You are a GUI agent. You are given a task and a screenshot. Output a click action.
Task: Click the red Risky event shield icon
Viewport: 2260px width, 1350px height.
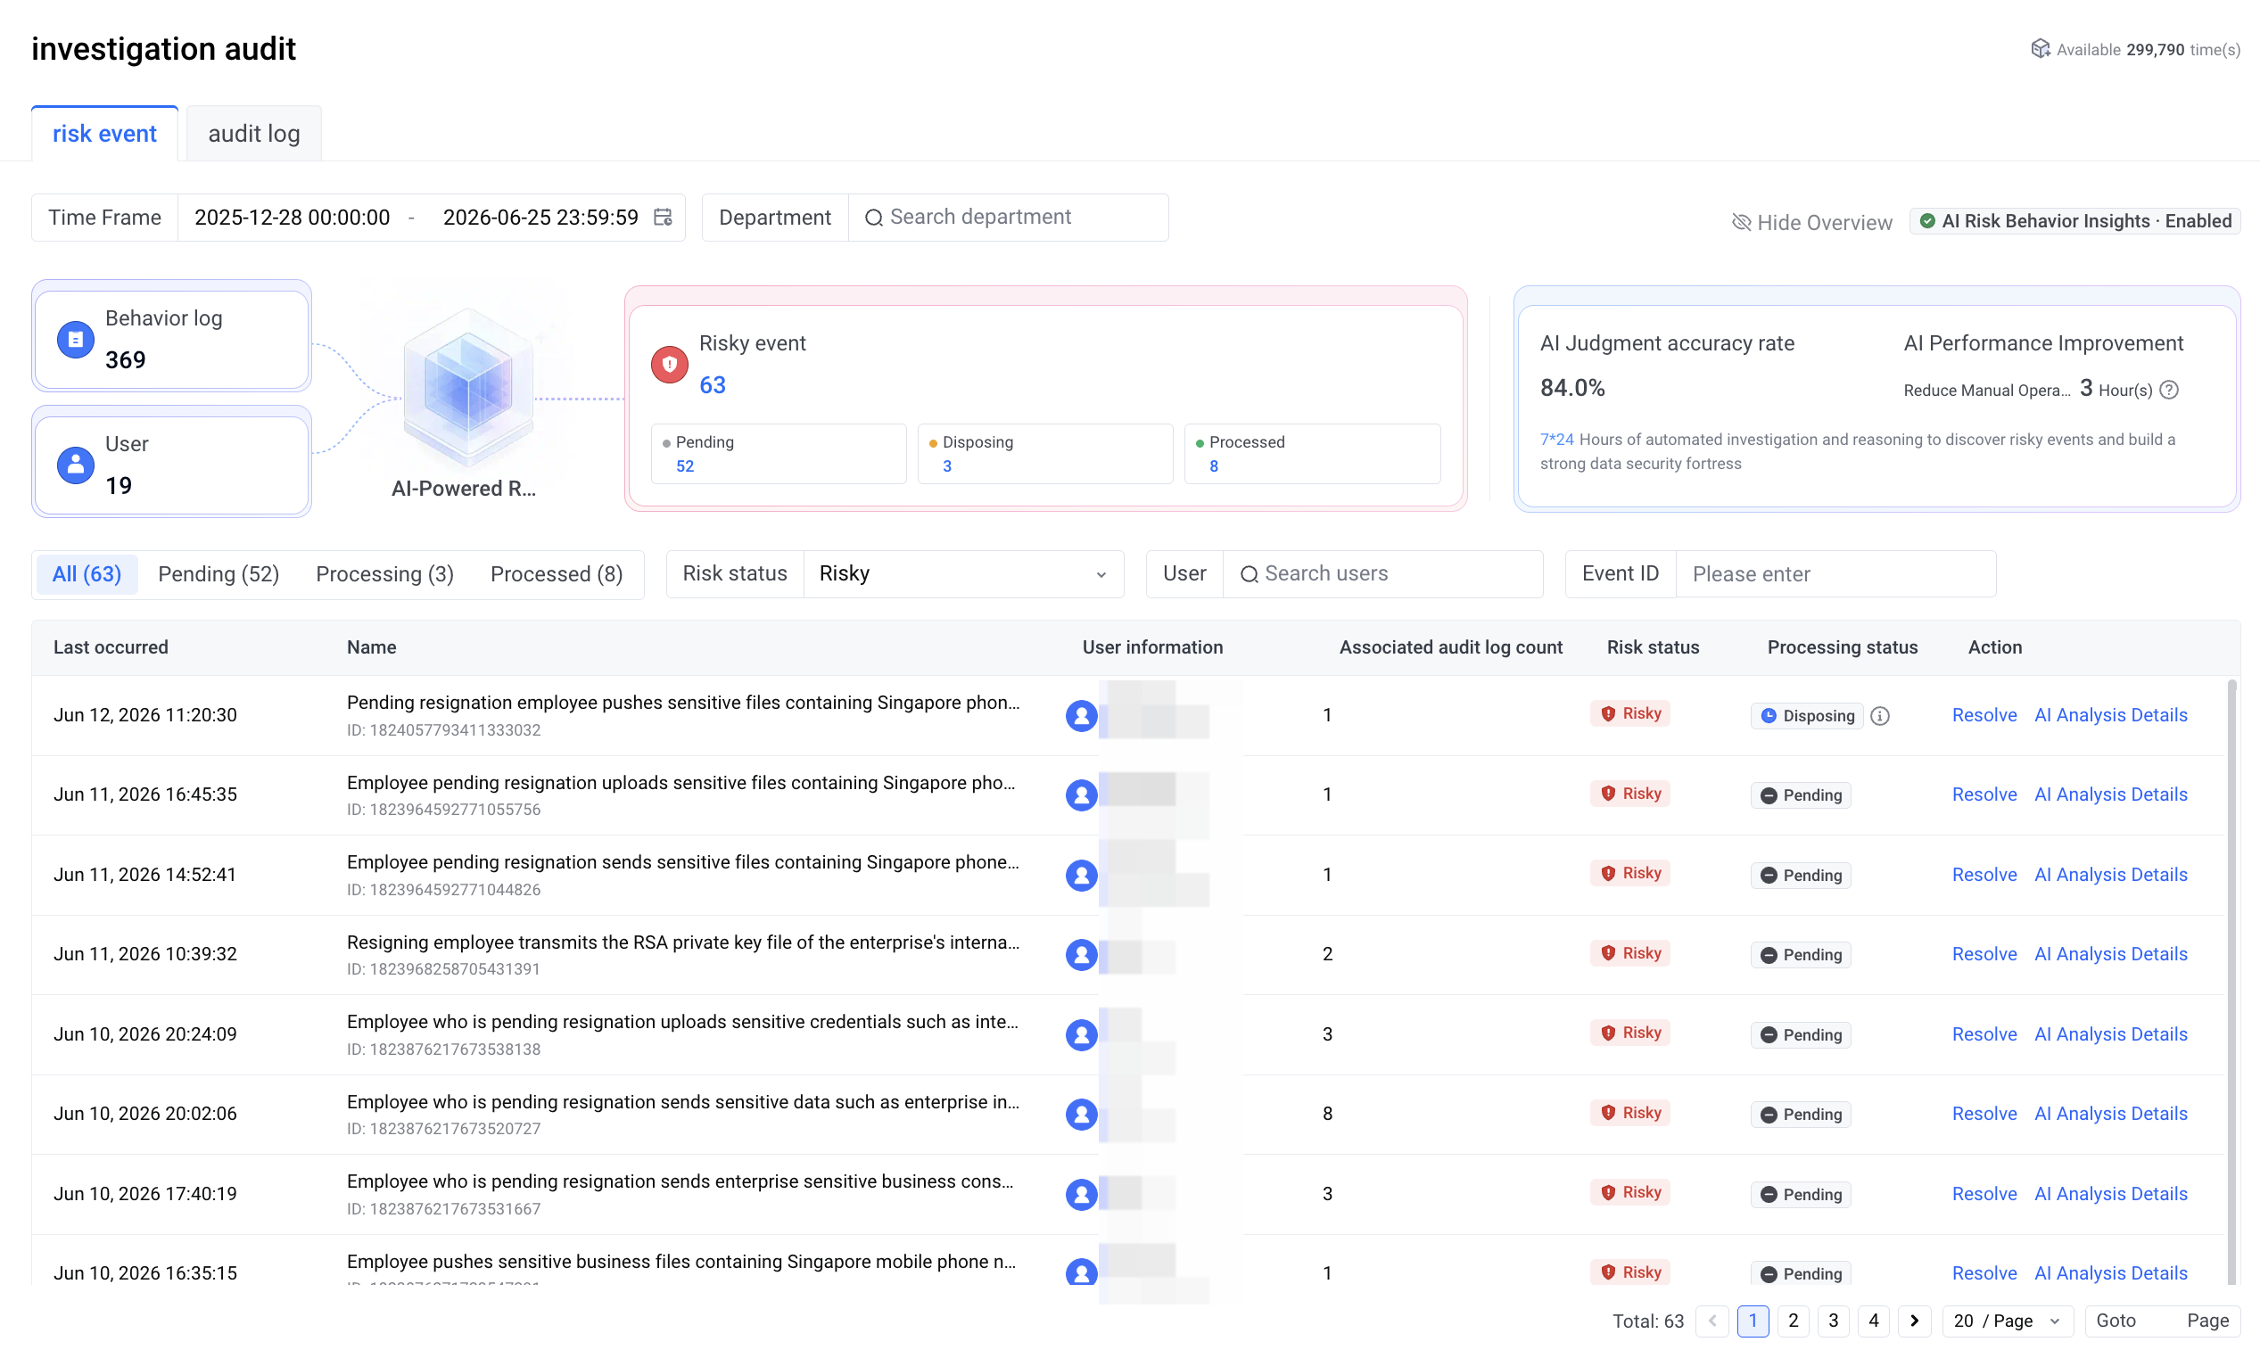(670, 365)
